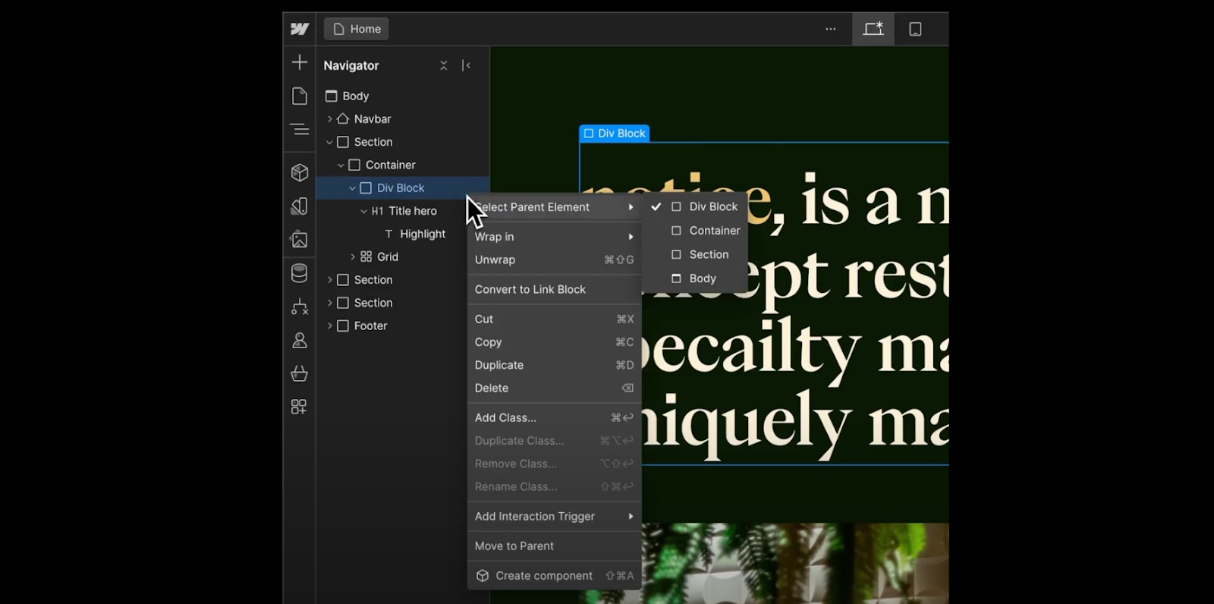Select Body in parent element submenu
1214x604 pixels.
pyautogui.click(x=702, y=278)
